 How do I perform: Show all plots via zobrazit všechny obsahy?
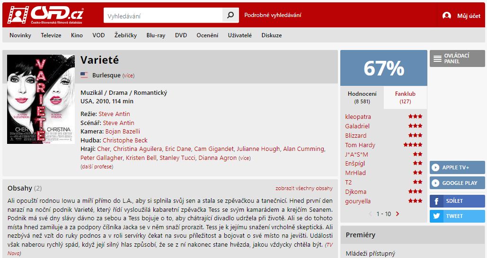[304, 188]
